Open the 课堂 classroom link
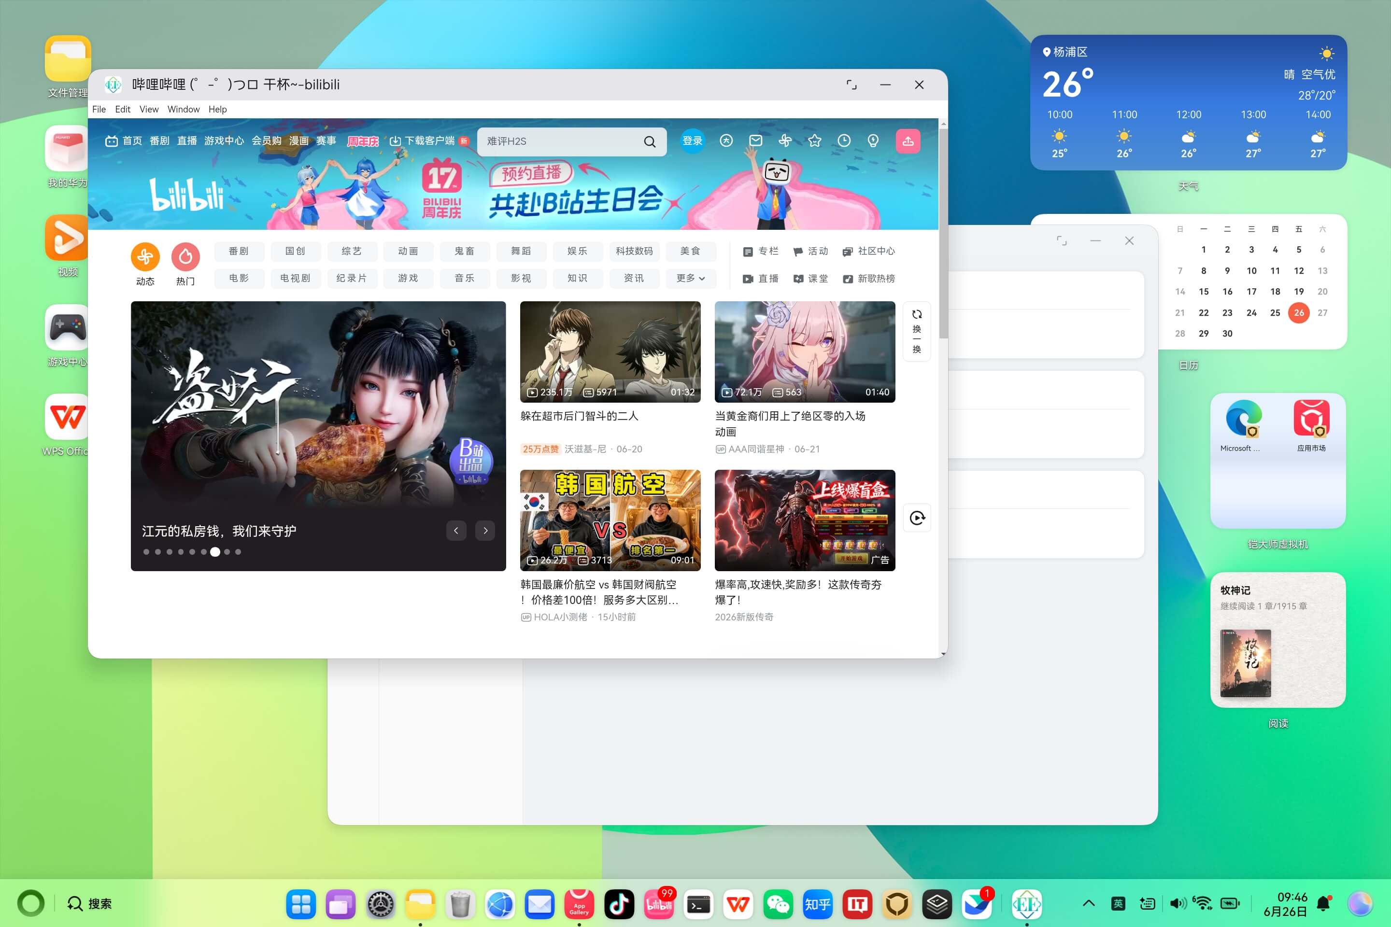Image resolution: width=1391 pixels, height=927 pixels. (810, 279)
